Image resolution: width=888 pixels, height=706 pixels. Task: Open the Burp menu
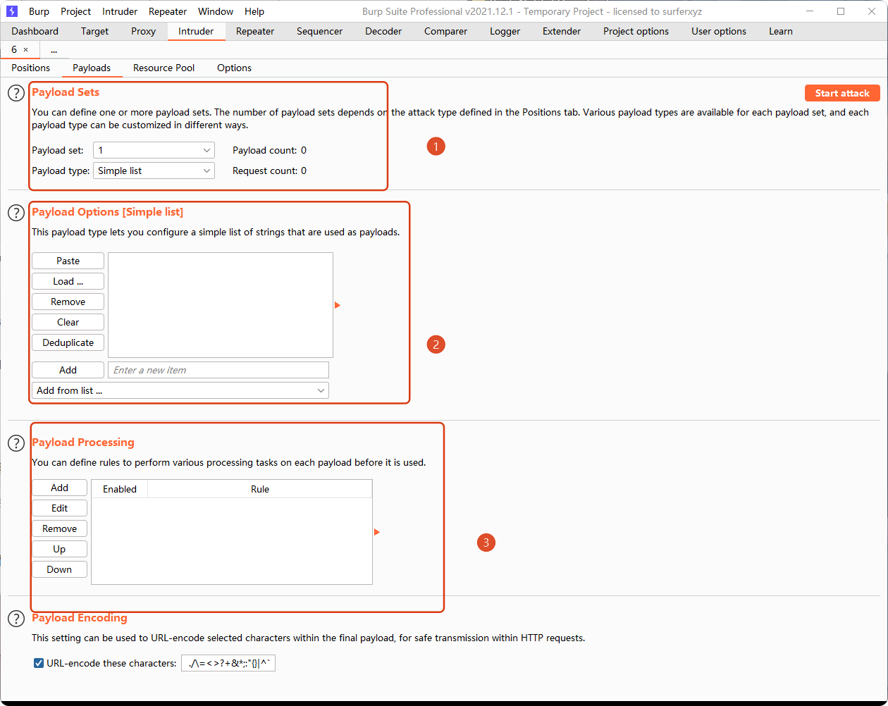[39, 11]
